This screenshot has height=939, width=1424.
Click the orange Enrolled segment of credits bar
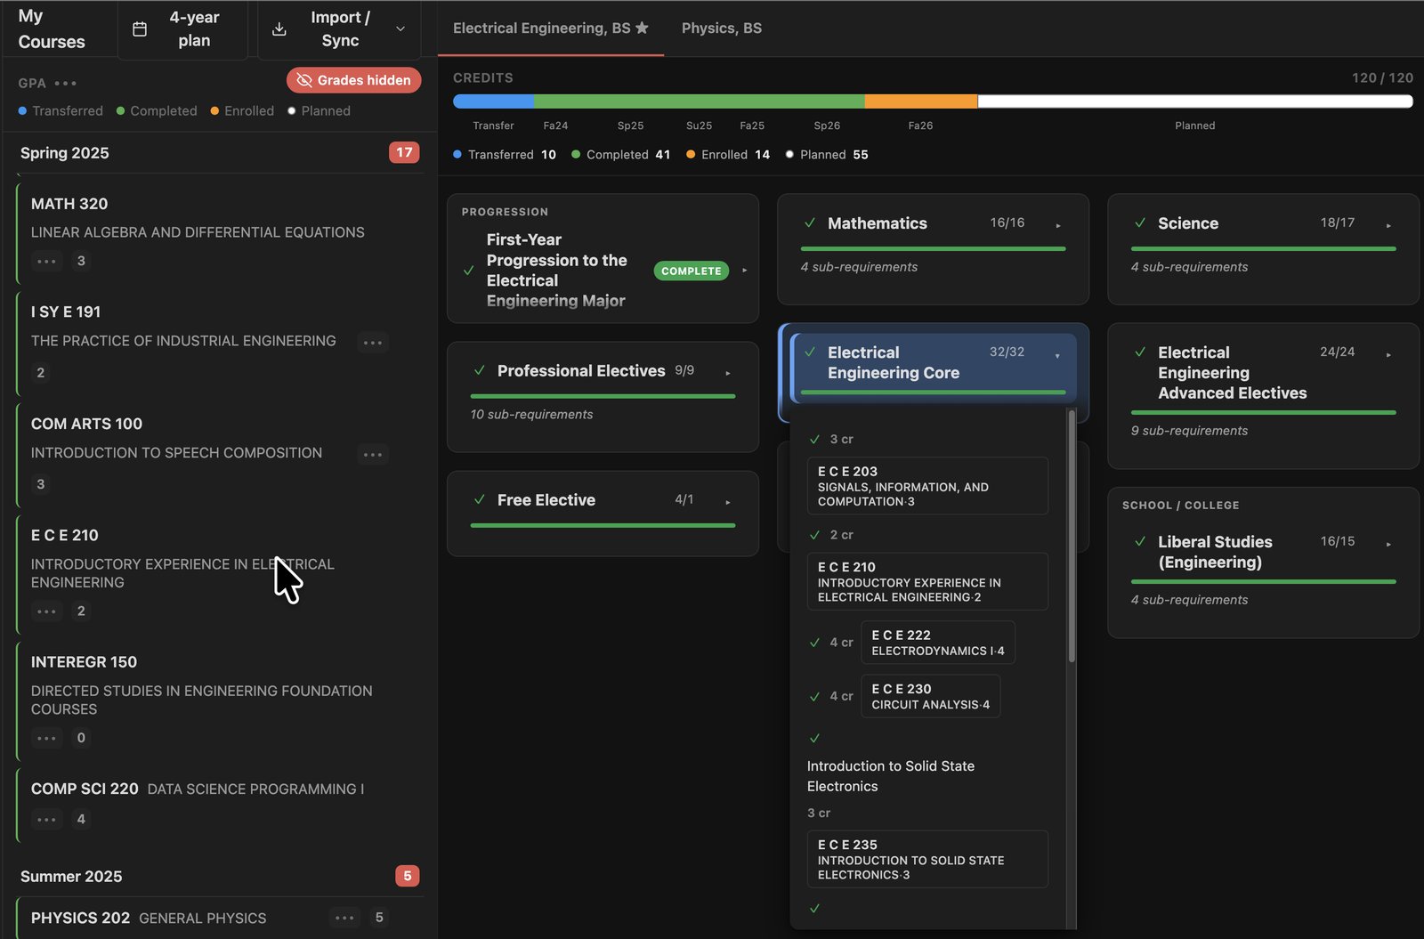click(921, 101)
